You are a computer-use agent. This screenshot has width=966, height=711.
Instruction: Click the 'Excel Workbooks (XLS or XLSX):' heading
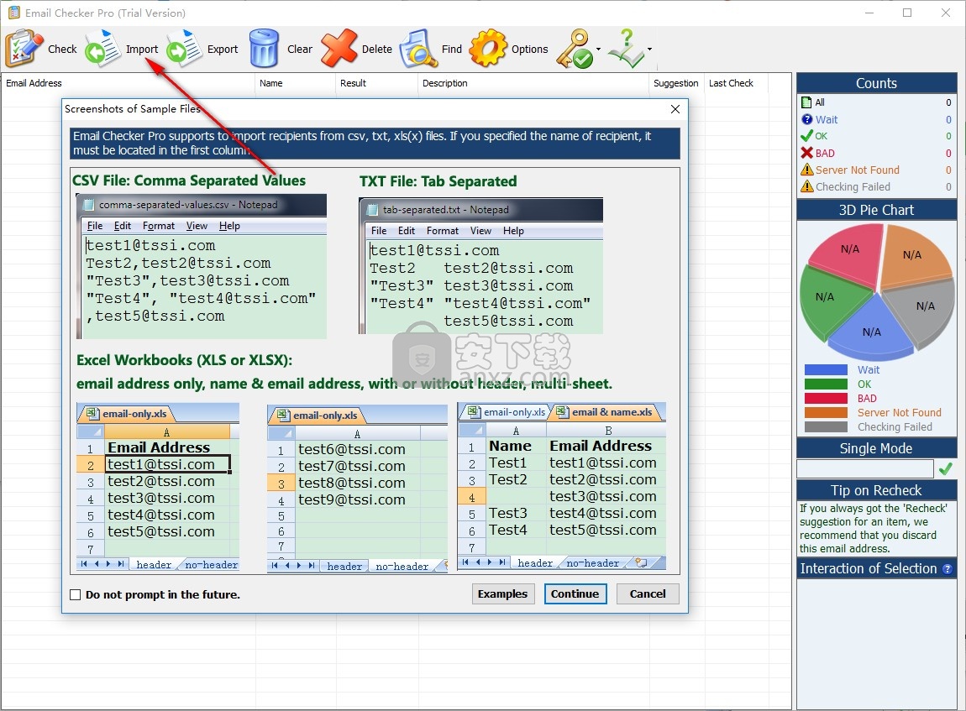click(x=184, y=360)
